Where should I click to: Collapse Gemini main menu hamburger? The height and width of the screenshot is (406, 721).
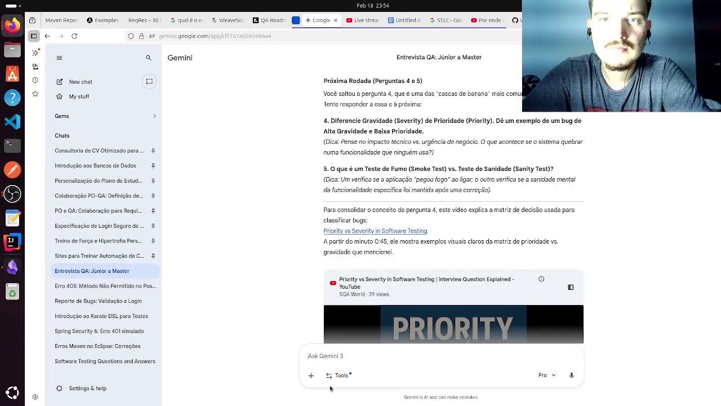[x=59, y=58]
